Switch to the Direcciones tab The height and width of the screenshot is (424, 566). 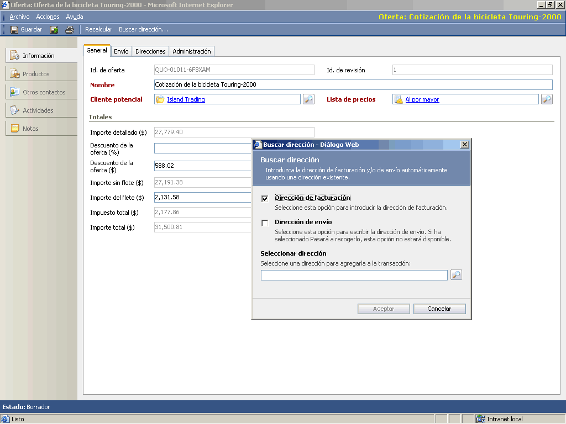[150, 51]
